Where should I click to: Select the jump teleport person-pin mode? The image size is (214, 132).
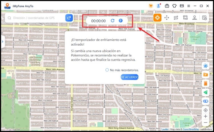tap(195, 18)
